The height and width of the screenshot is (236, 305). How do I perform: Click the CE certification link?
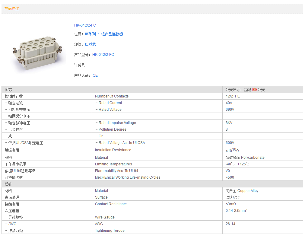coord(95,75)
